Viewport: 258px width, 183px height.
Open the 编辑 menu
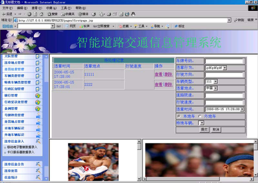(x=22, y=8)
